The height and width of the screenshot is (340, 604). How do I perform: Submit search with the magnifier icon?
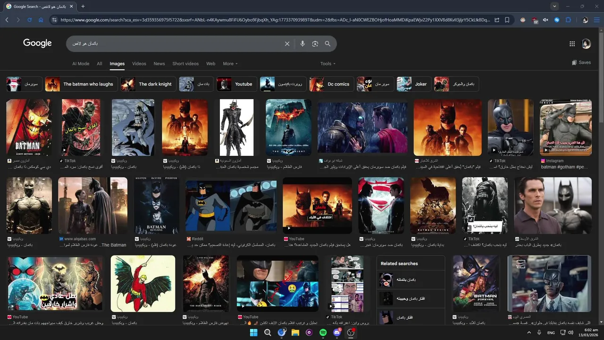pyautogui.click(x=327, y=43)
